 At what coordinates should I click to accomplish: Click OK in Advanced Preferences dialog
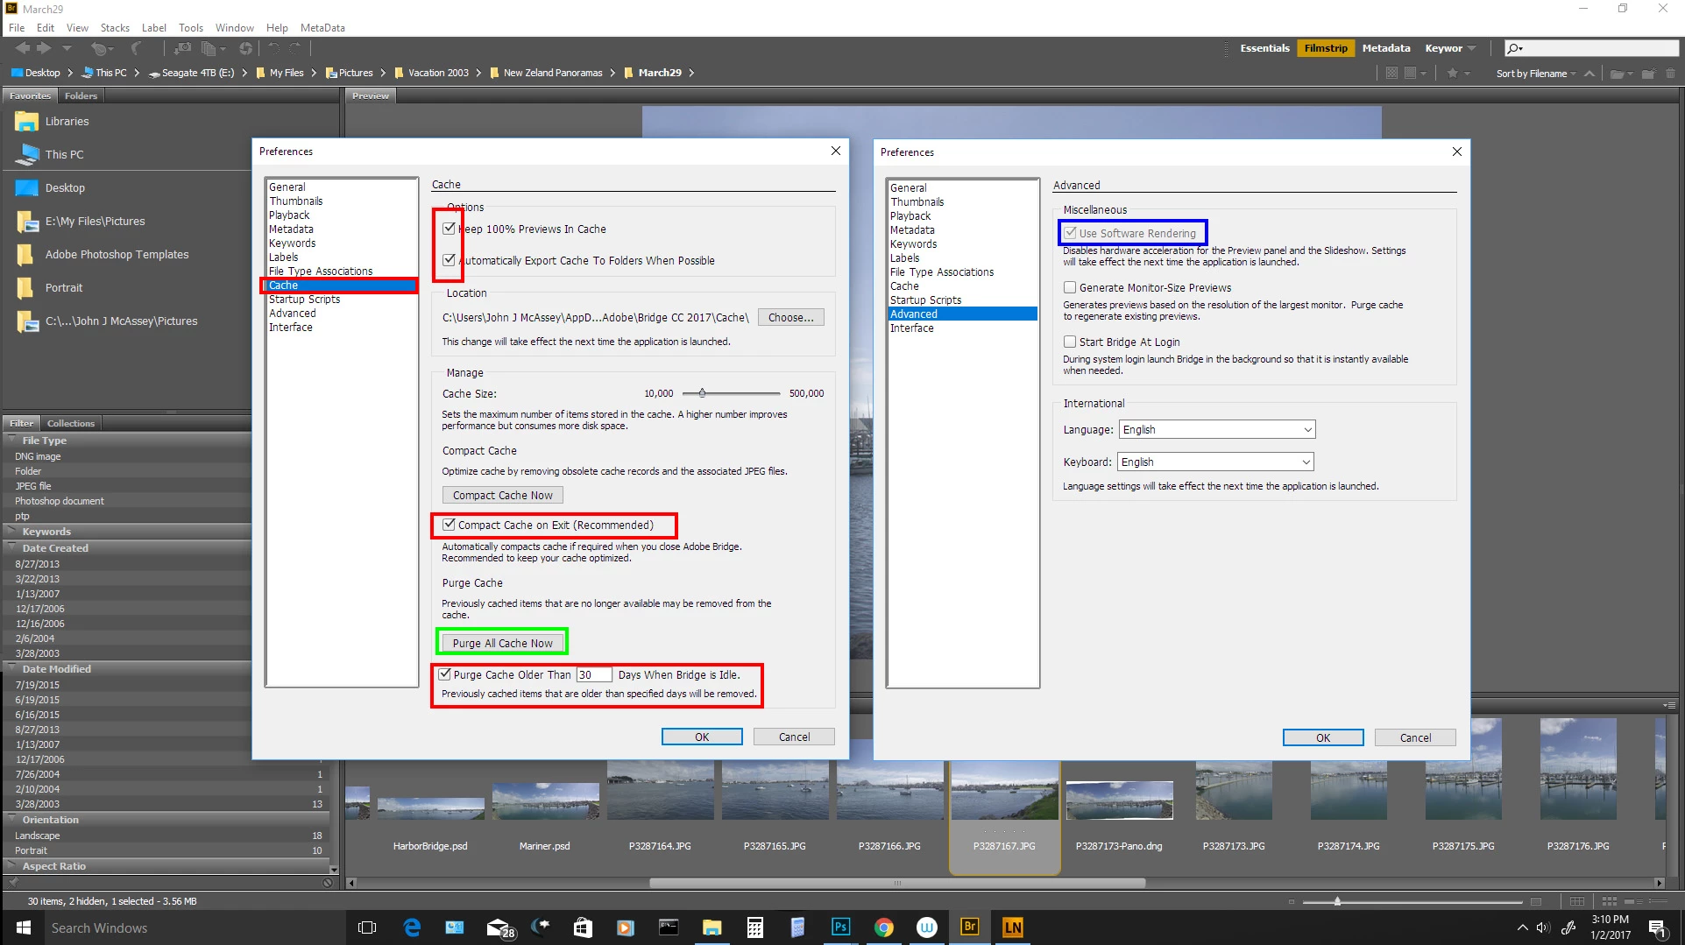1323,737
